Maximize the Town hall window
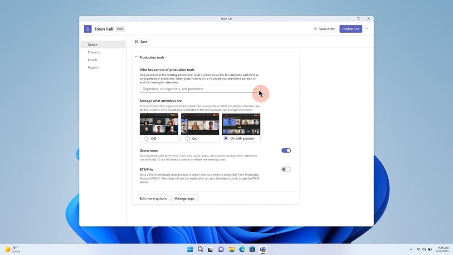Screen dimensions: 453x255 click(358, 19)
